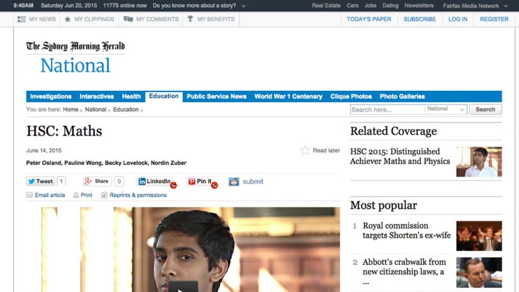This screenshot has height=292, width=519.
Task: Click the Subscribe link
Action: [420, 19]
